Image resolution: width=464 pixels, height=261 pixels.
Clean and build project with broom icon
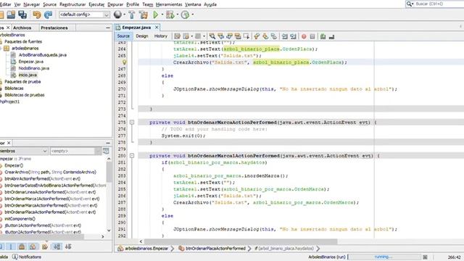pos(144,14)
